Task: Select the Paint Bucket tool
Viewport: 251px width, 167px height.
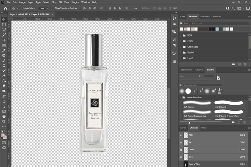Action: [4, 81]
